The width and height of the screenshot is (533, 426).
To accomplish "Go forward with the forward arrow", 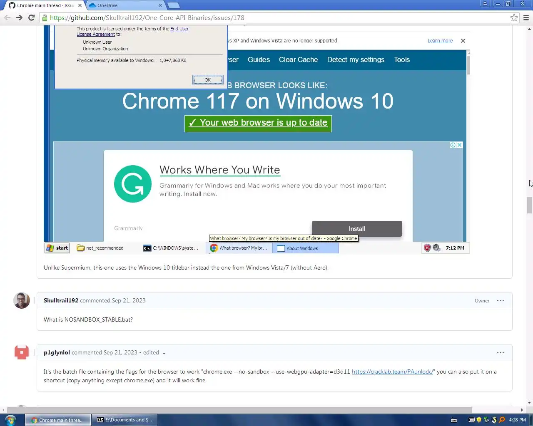I will (x=19, y=17).
